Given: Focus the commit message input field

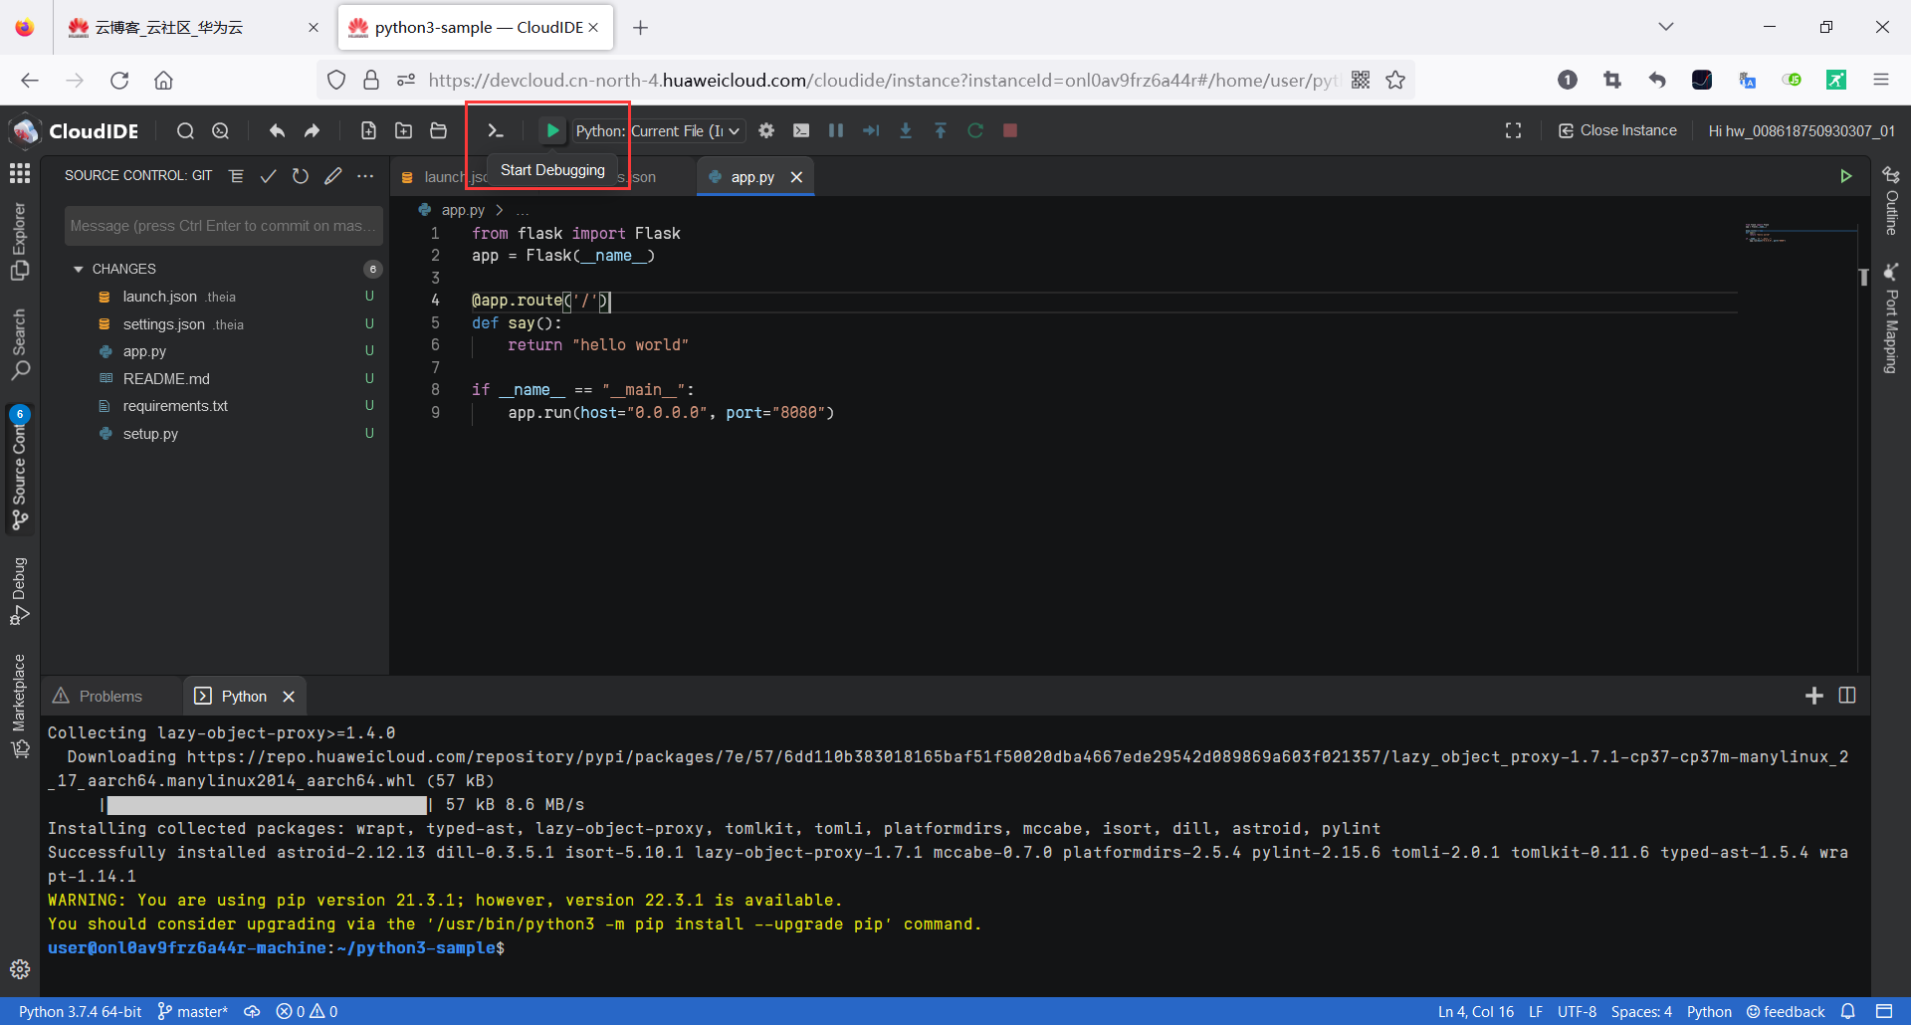Looking at the screenshot, I should (x=224, y=226).
